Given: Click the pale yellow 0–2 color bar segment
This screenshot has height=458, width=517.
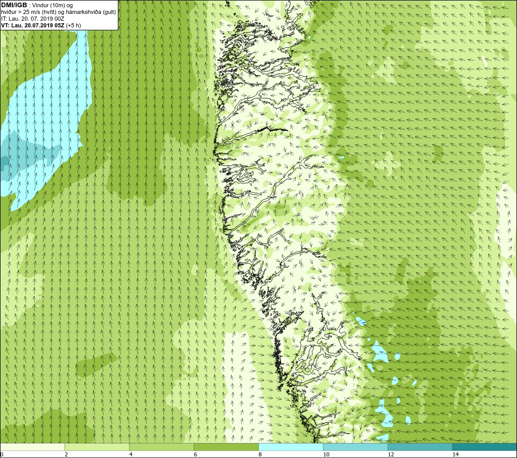Looking at the screenshot, I should [32, 447].
